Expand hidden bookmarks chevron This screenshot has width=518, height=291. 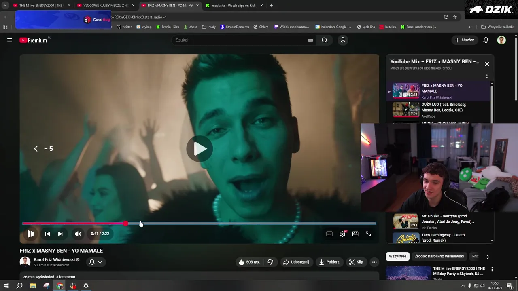[470, 27]
